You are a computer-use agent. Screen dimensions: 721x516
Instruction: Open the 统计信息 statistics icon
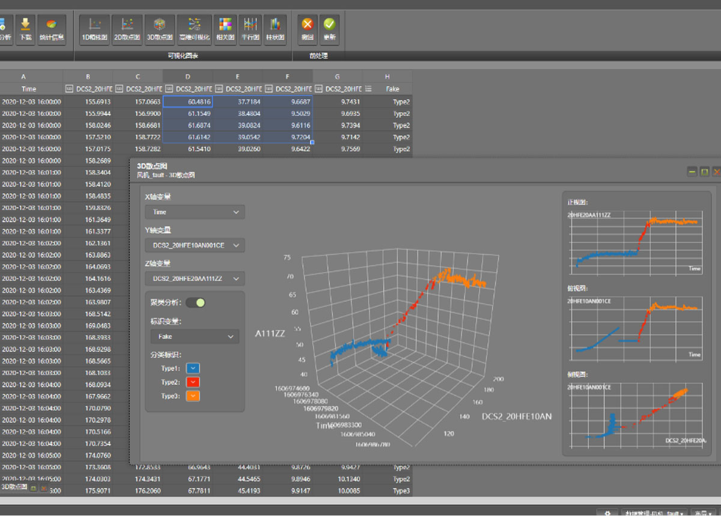[52, 29]
